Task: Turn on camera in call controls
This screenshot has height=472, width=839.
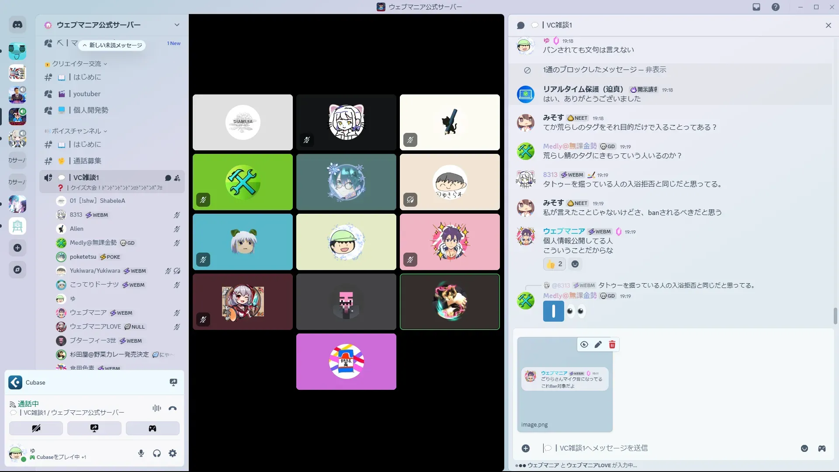Action: [x=36, y=428]
